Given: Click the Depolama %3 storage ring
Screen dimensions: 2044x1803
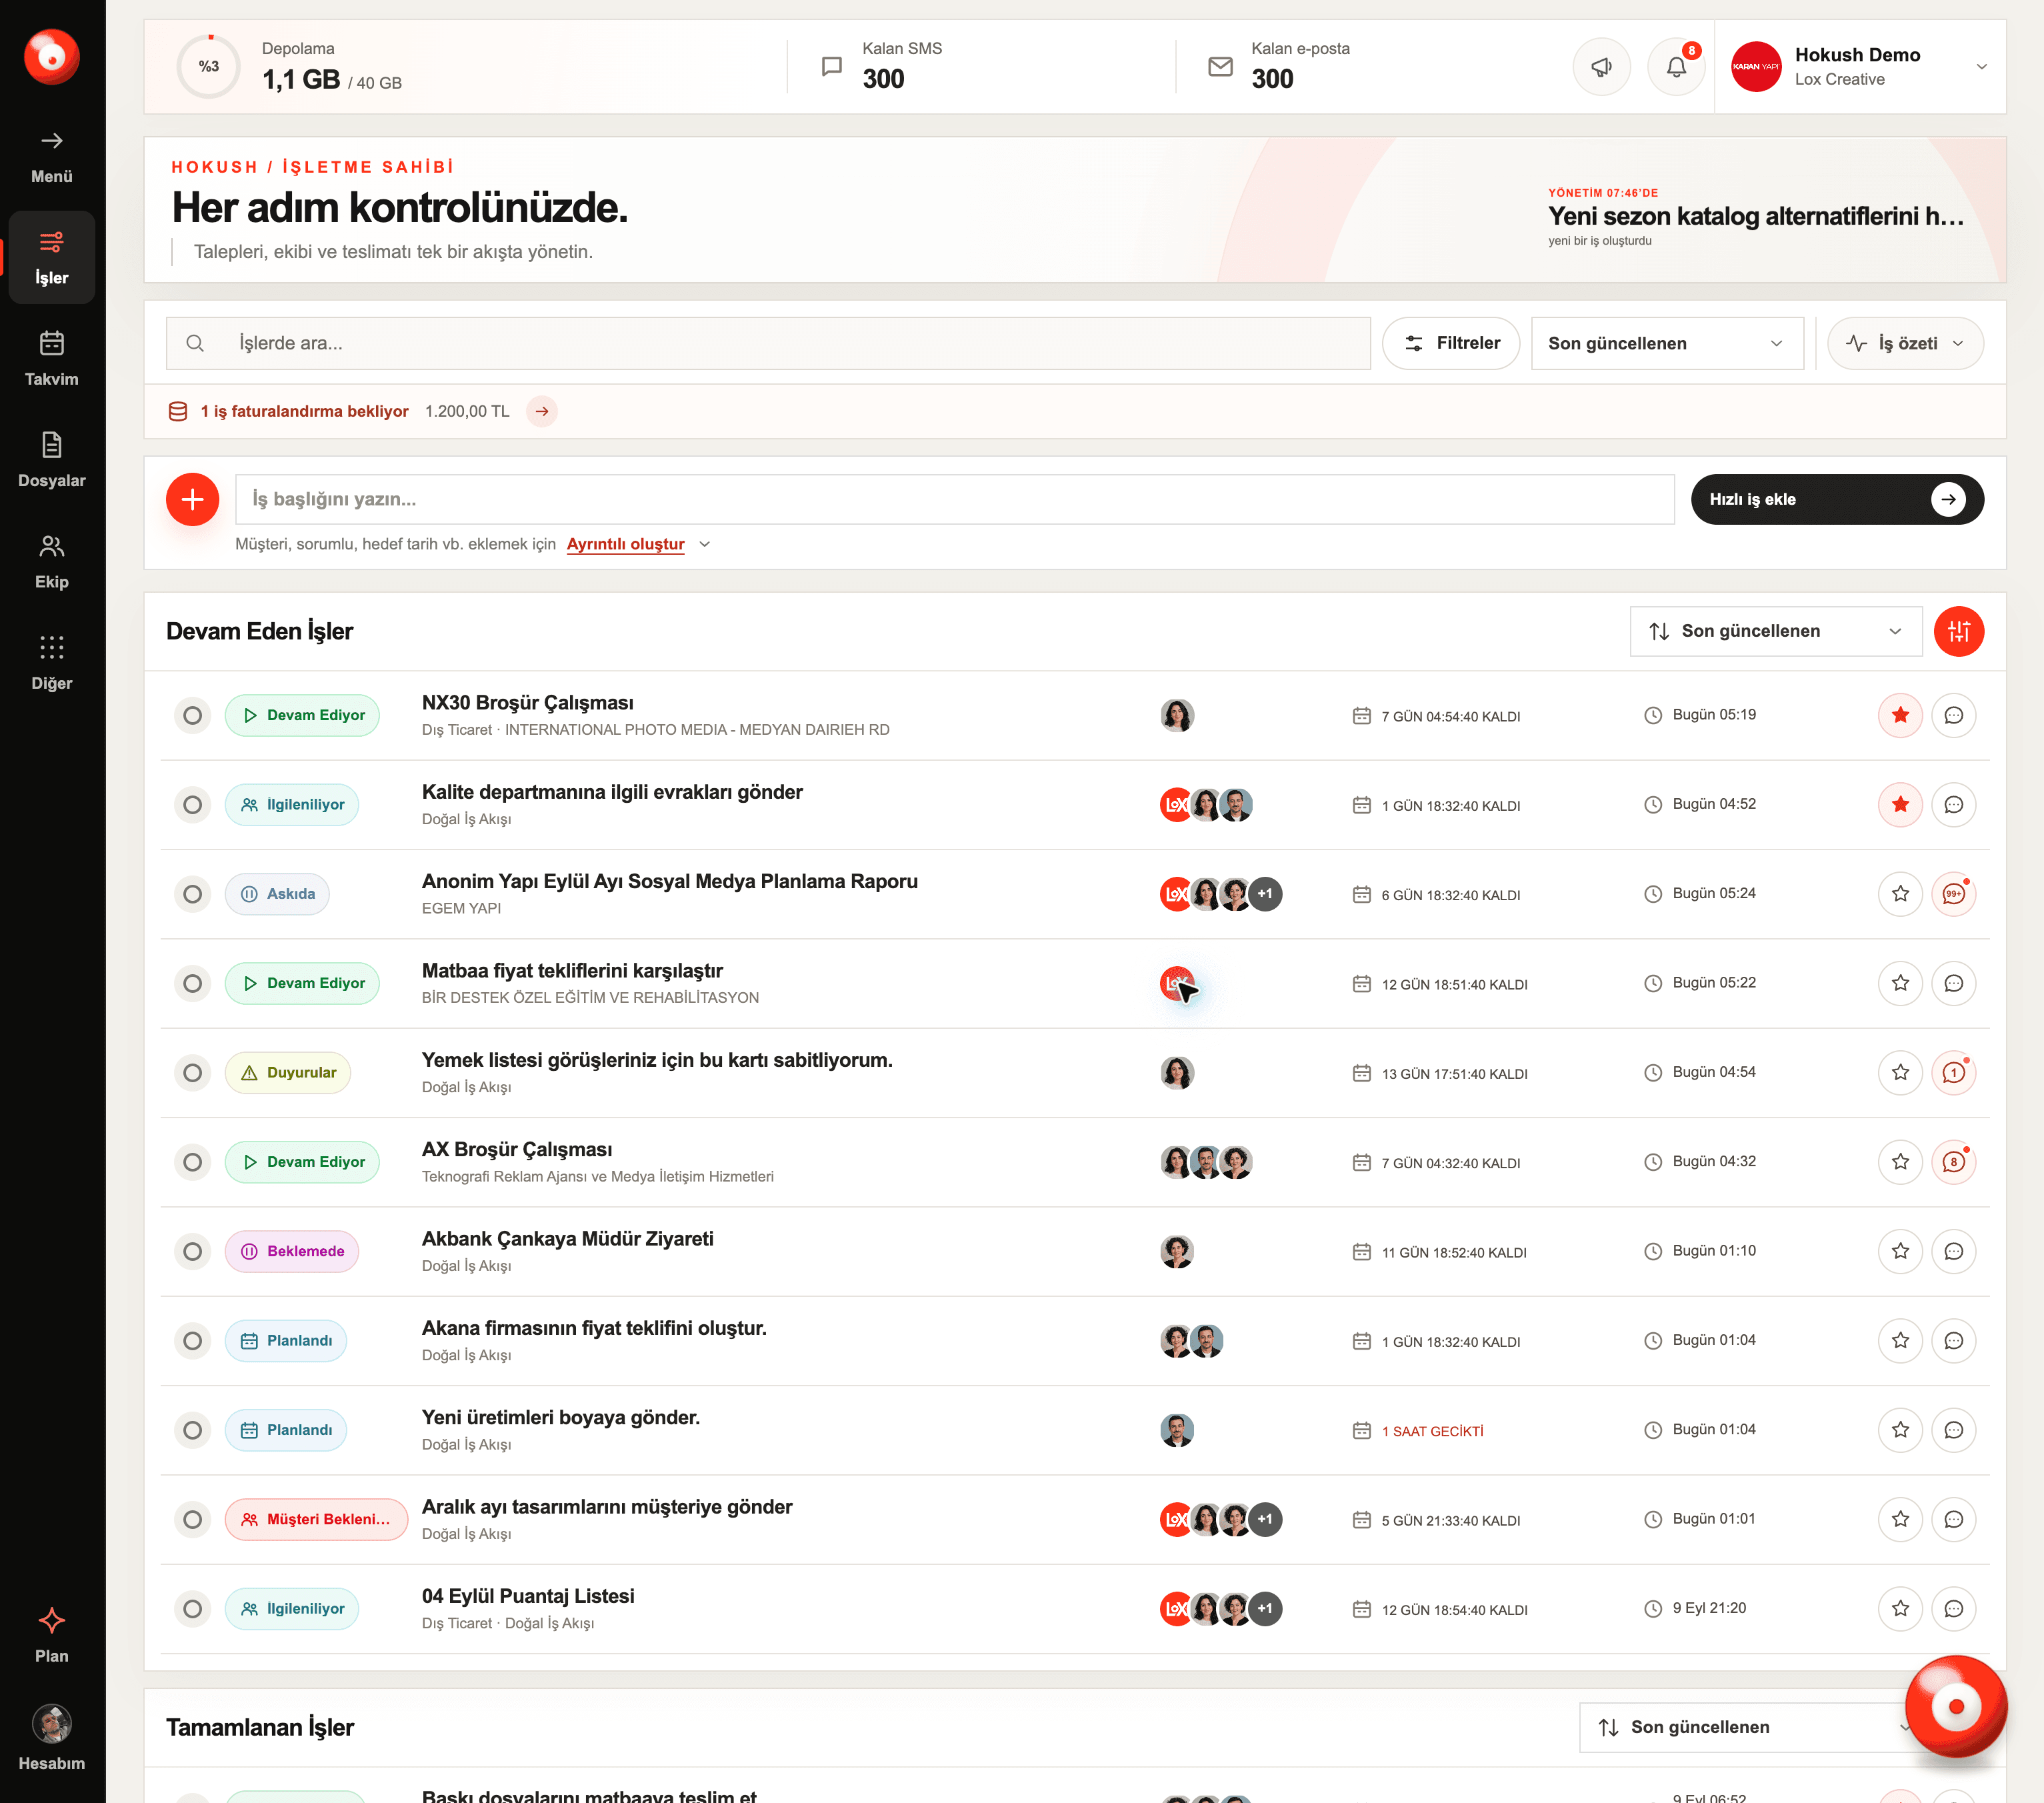Looking at the screenshot, I should (x=209, y=67).
